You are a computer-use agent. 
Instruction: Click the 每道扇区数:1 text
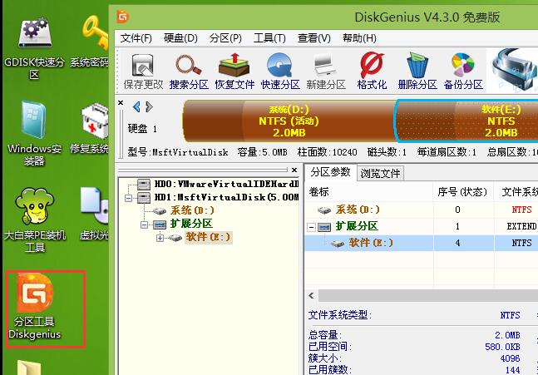(447, 152)
